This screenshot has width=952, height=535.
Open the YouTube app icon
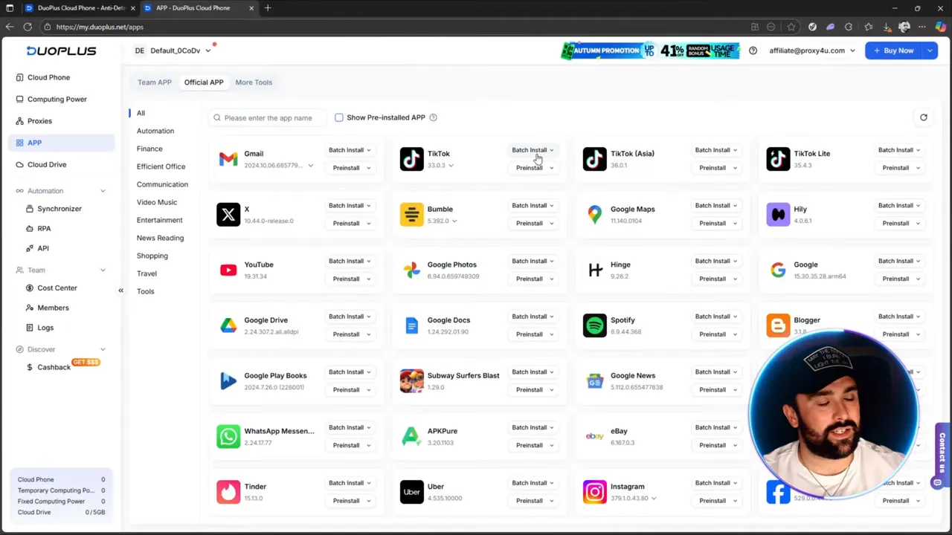click(x=228, y=270)
